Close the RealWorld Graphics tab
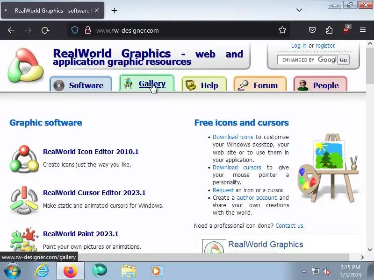374x280 pixels. click(97, 10)
